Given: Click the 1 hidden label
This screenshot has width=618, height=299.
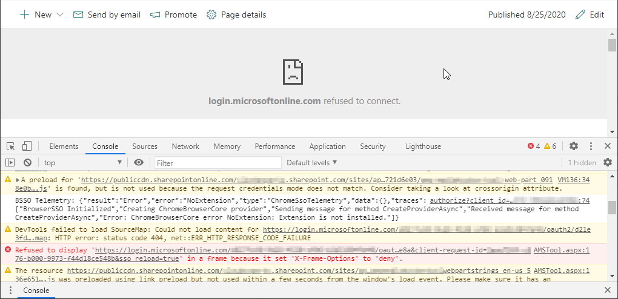Looking at the screenshot, I should [582, 163].
